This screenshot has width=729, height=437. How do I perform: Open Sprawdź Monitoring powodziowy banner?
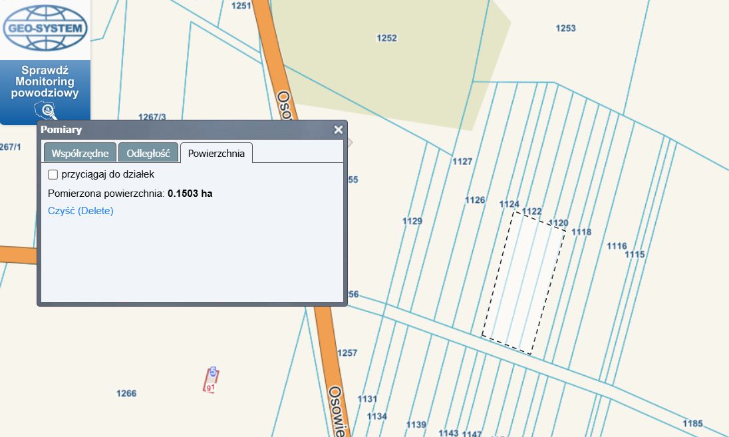tap(45, 81)
